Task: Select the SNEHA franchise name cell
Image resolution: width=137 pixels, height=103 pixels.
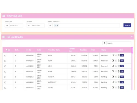Action: pyautogui.click(x=56, y=88)
